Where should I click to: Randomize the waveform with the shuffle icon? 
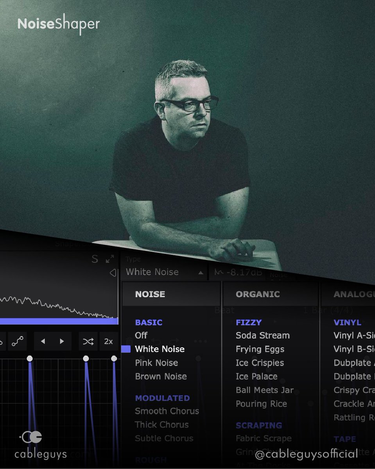click(x=88, y=341)
